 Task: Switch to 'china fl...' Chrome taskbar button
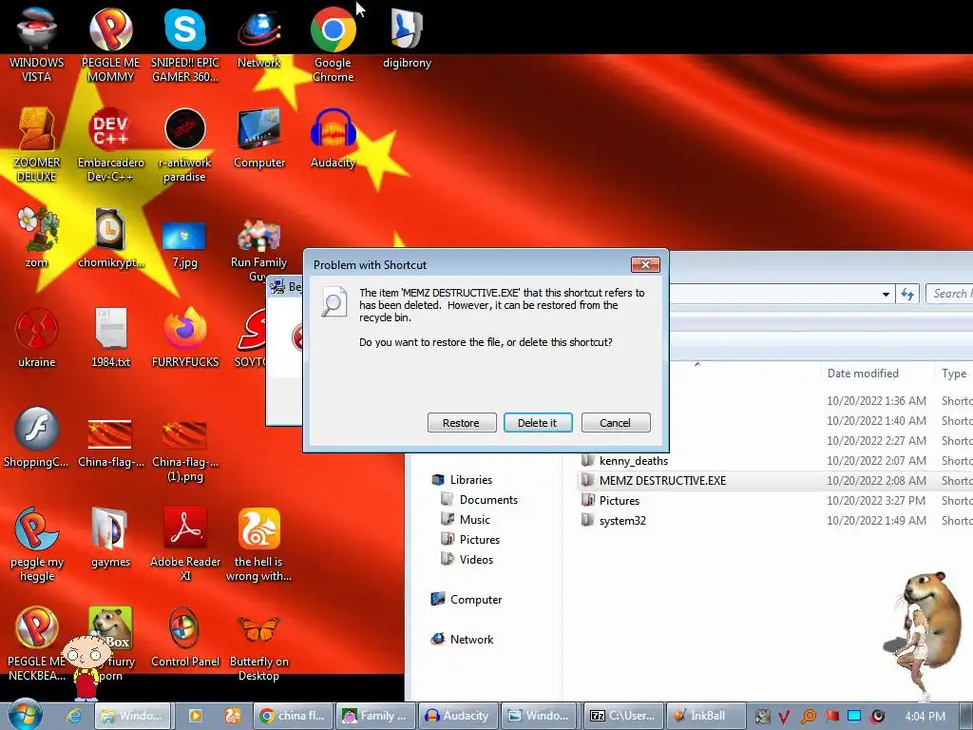294,716
